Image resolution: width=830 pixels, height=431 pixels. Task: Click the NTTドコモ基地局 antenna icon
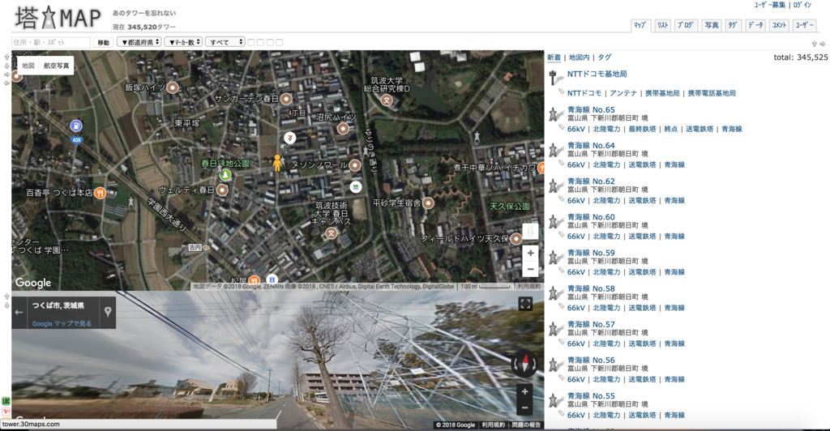click(554, 78)
